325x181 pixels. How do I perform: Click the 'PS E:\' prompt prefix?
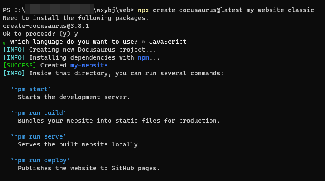coord(14,10)
